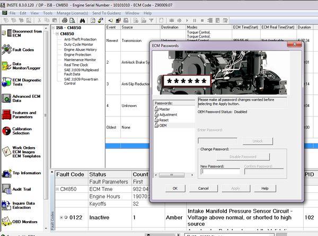Collapse the ISB - CM850 tree root
Viewport: 318px width, 236px height.
[53, 28]
